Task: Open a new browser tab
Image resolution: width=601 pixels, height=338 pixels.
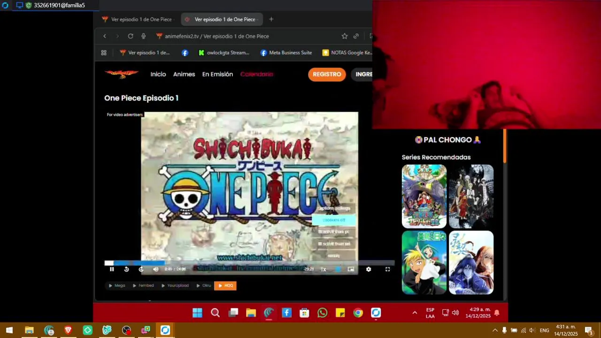Action: [x=271, y=19]
